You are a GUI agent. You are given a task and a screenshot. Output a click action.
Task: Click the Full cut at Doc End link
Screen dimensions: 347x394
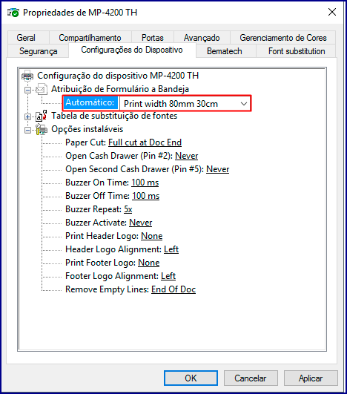coord(145,142)
